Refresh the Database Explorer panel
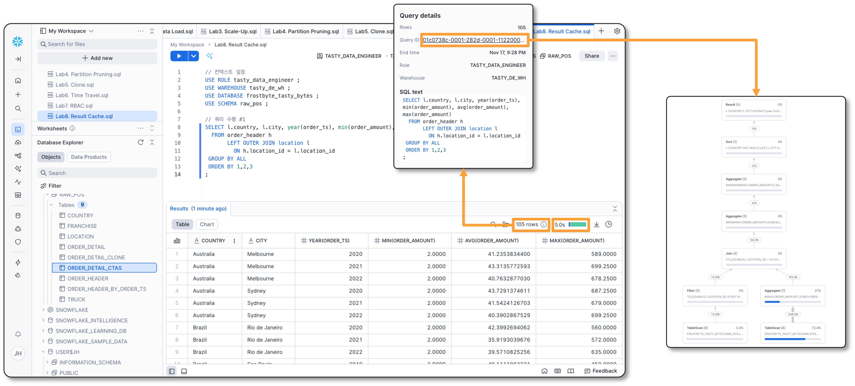This screenshot has height=386, width=855. (140, 142)
